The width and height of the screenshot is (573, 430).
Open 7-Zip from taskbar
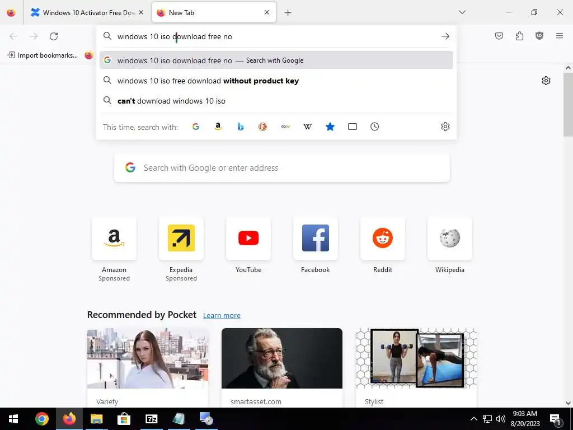[x=151, y=419]
